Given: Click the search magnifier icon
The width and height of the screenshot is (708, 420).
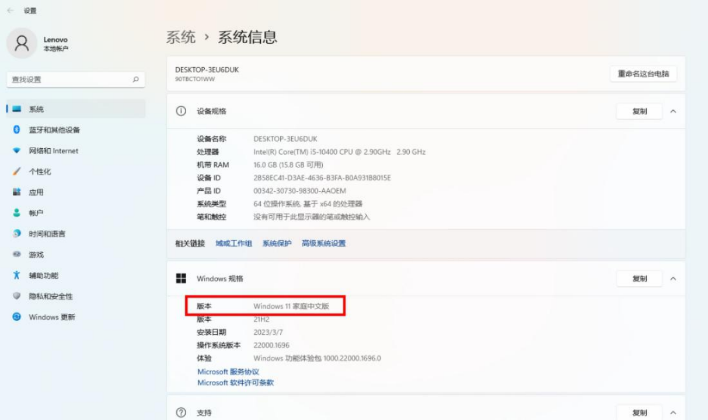Looking at the screenshot, I should pos(135,79).
